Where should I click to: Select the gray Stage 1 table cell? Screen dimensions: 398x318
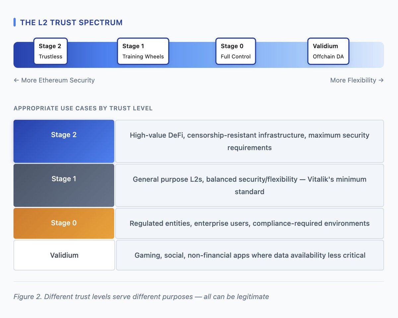(64, 185)
